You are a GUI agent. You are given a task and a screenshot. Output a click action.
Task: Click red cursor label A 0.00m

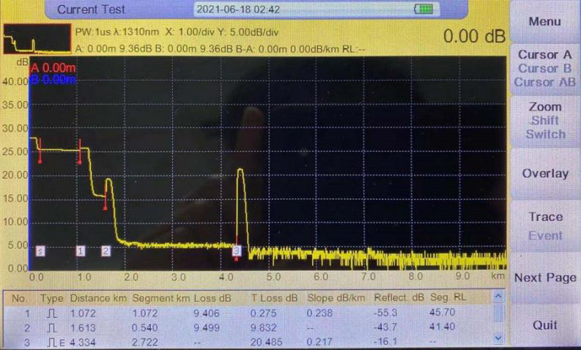point(53,68)
